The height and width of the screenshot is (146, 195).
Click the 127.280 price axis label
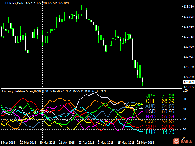pos(189,77)
